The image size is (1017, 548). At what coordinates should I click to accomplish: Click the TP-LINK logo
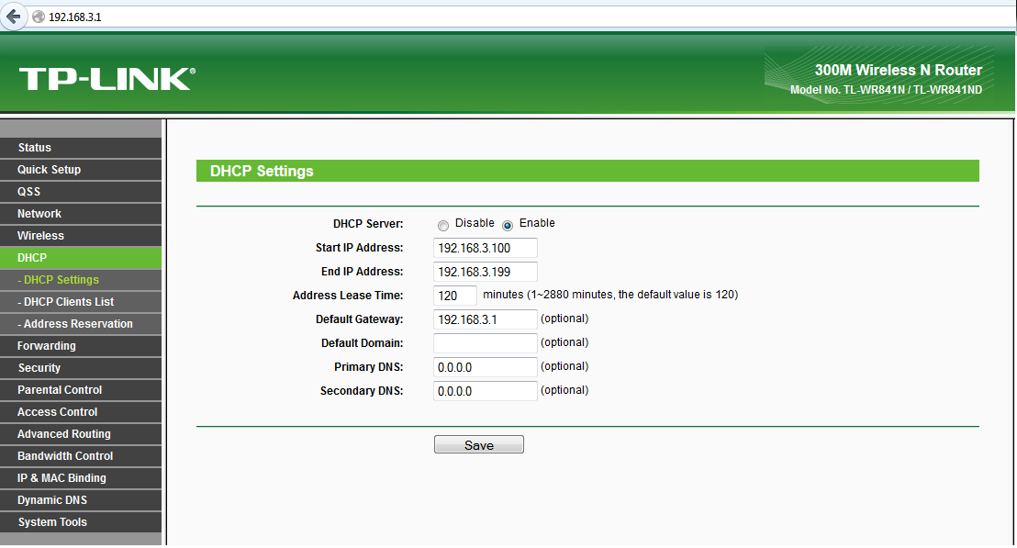107,79
